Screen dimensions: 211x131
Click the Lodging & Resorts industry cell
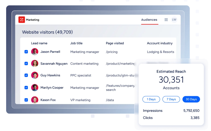[x=160, y=52]
